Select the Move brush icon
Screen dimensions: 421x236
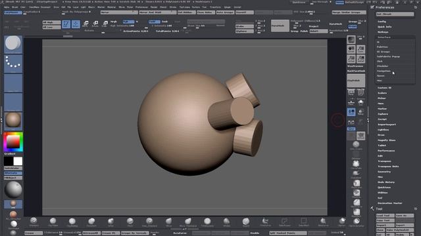click(168, 222)
